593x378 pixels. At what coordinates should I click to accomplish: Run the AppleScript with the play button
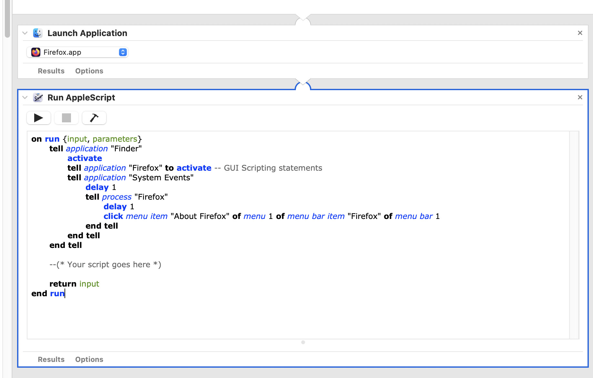[38, 118]
